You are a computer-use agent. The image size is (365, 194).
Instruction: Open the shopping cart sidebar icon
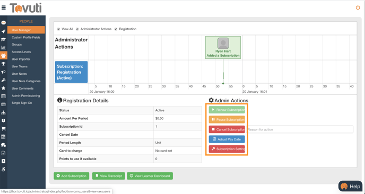pos(4,129)
